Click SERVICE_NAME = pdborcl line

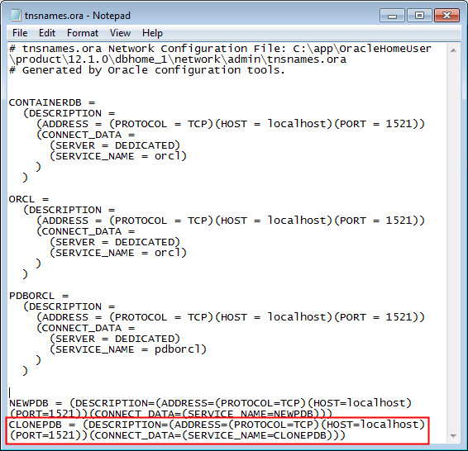(x=127, y=349)
